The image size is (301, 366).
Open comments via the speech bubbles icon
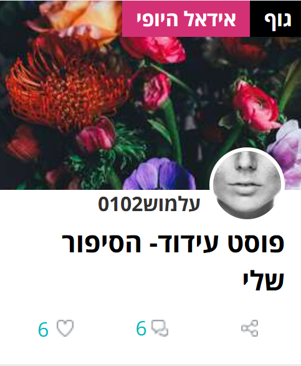point(160,328)
